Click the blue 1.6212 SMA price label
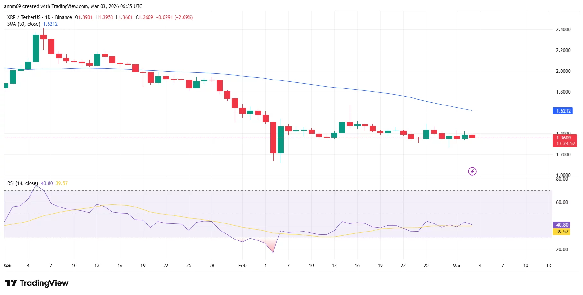This screenshot has width=583, height=295. (563, 111)
